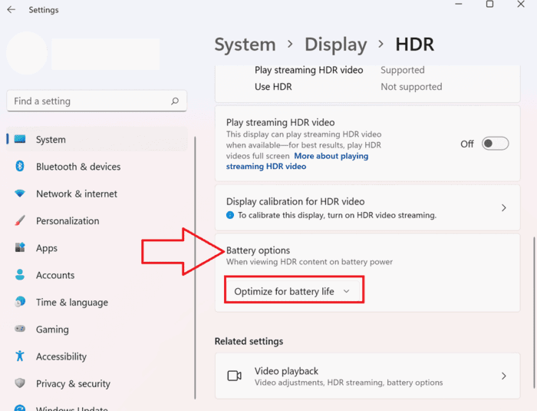Open the System settings category
Screen dimensions: 537x411
click(x=97, y=139)
